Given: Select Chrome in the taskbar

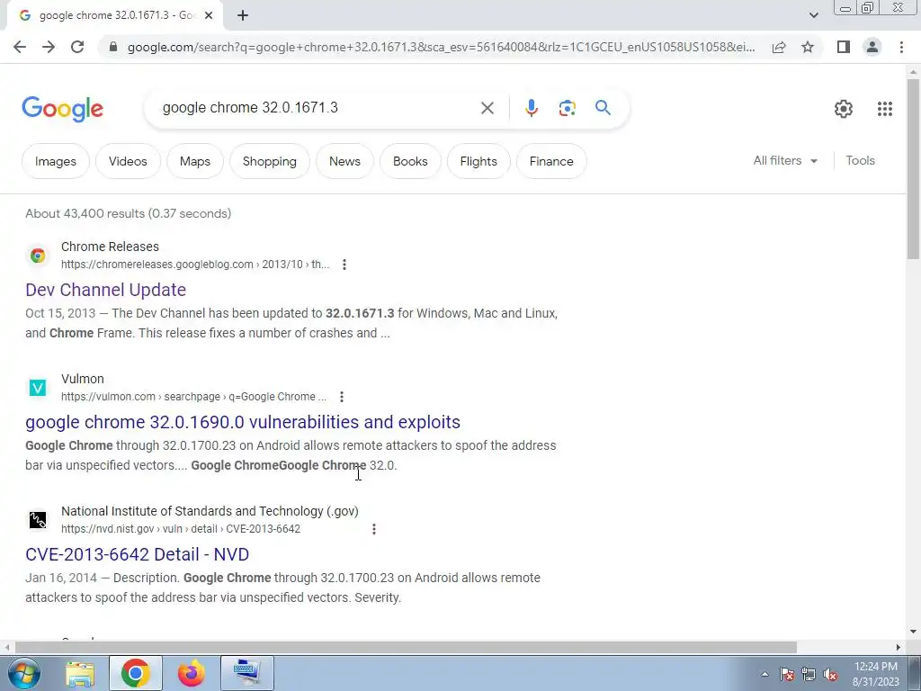Looking at the screenshot, I should click(136, 673).
